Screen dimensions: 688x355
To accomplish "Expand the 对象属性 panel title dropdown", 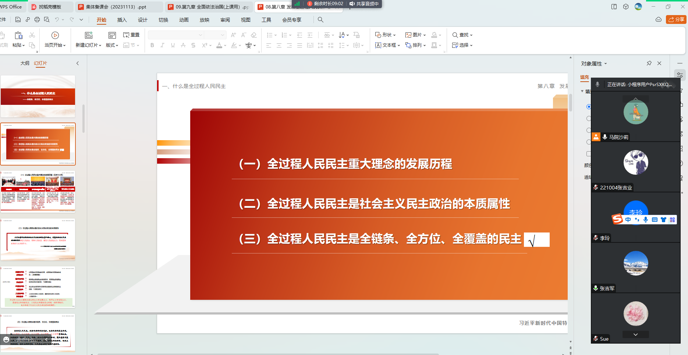I will pyautogui.click(x=594, y=64).
